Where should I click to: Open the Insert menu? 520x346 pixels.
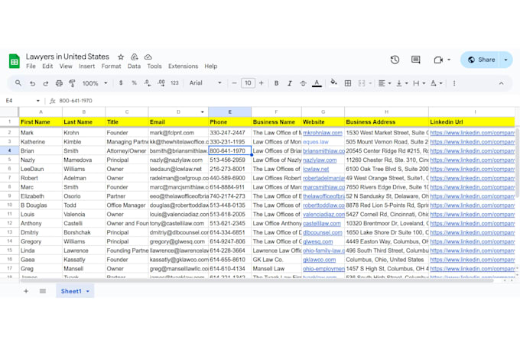pos(87,66)
